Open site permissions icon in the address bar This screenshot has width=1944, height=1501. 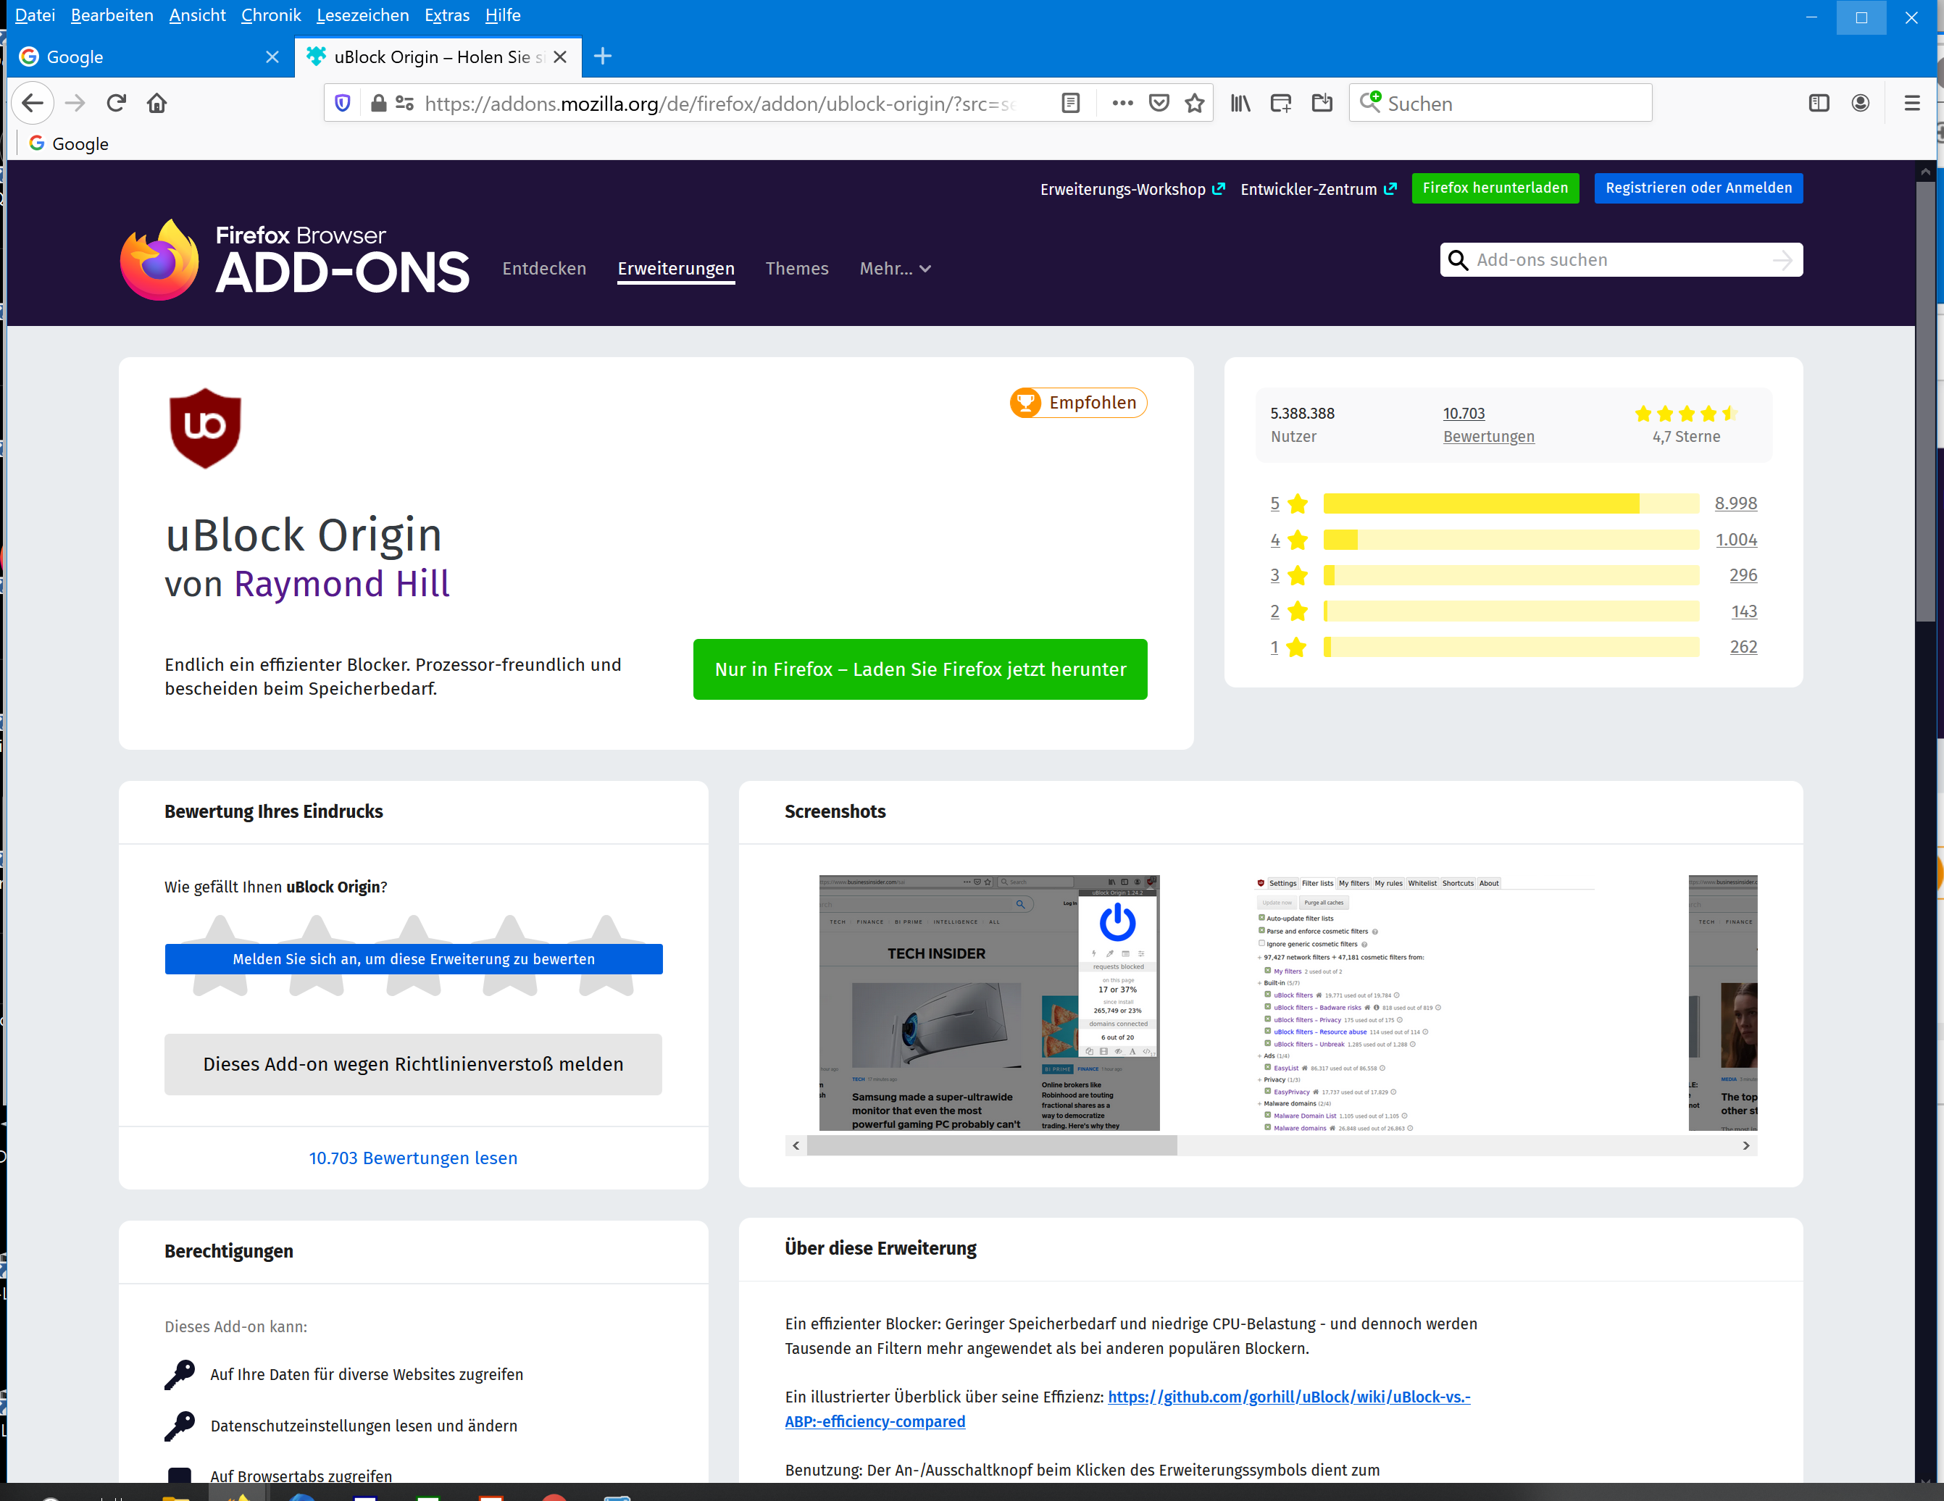[404, 103]
